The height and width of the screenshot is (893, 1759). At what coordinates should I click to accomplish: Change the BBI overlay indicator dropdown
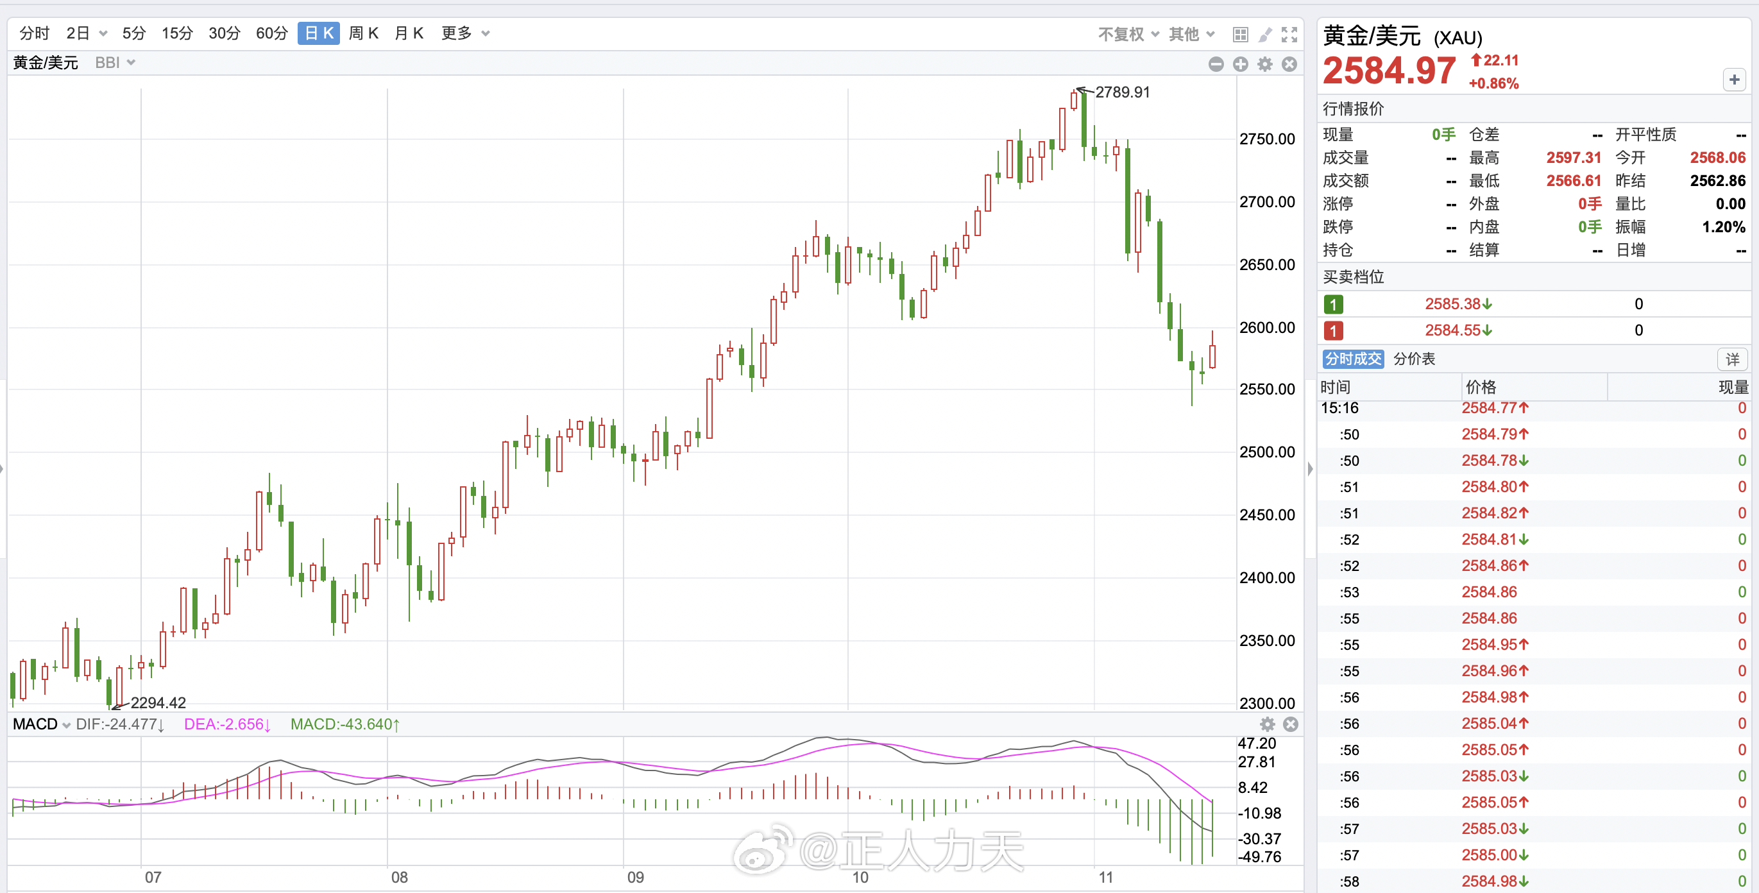(115, 63)
